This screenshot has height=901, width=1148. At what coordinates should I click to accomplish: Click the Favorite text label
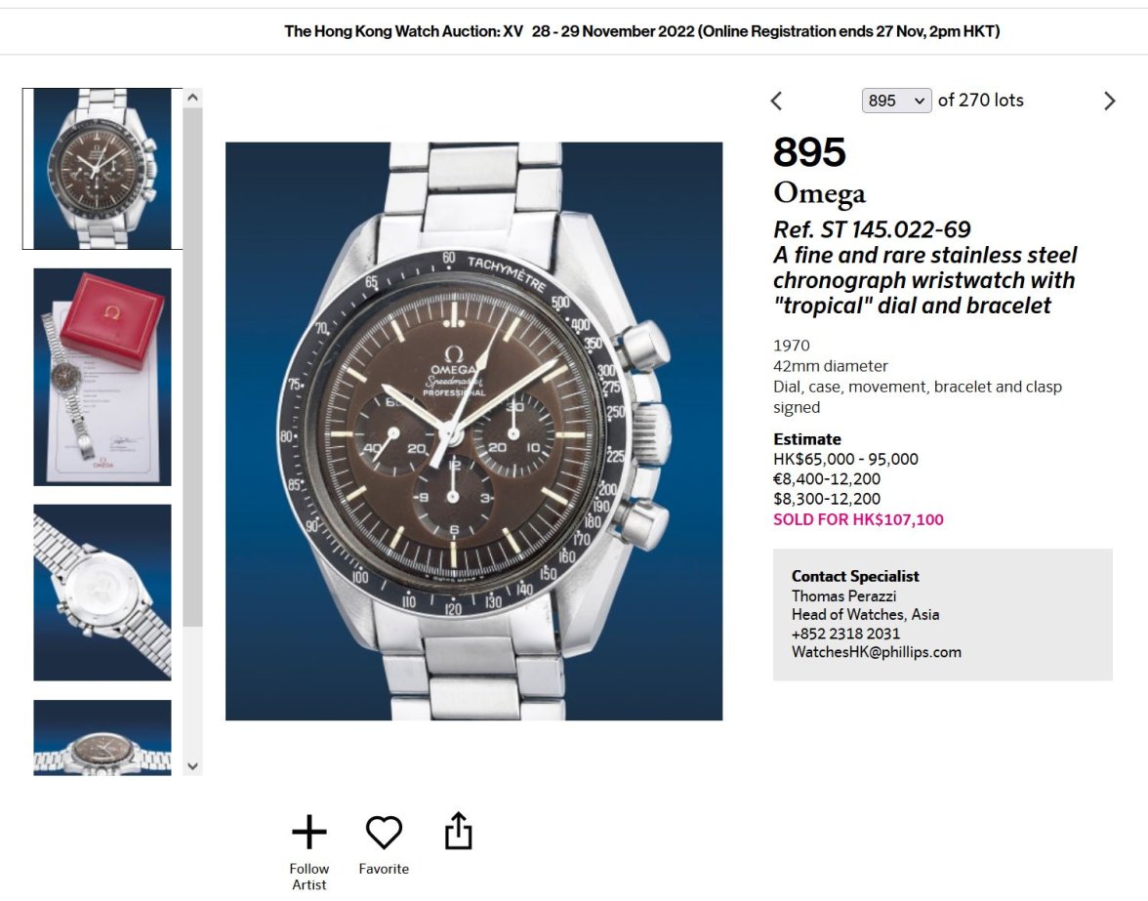[384, 869]
